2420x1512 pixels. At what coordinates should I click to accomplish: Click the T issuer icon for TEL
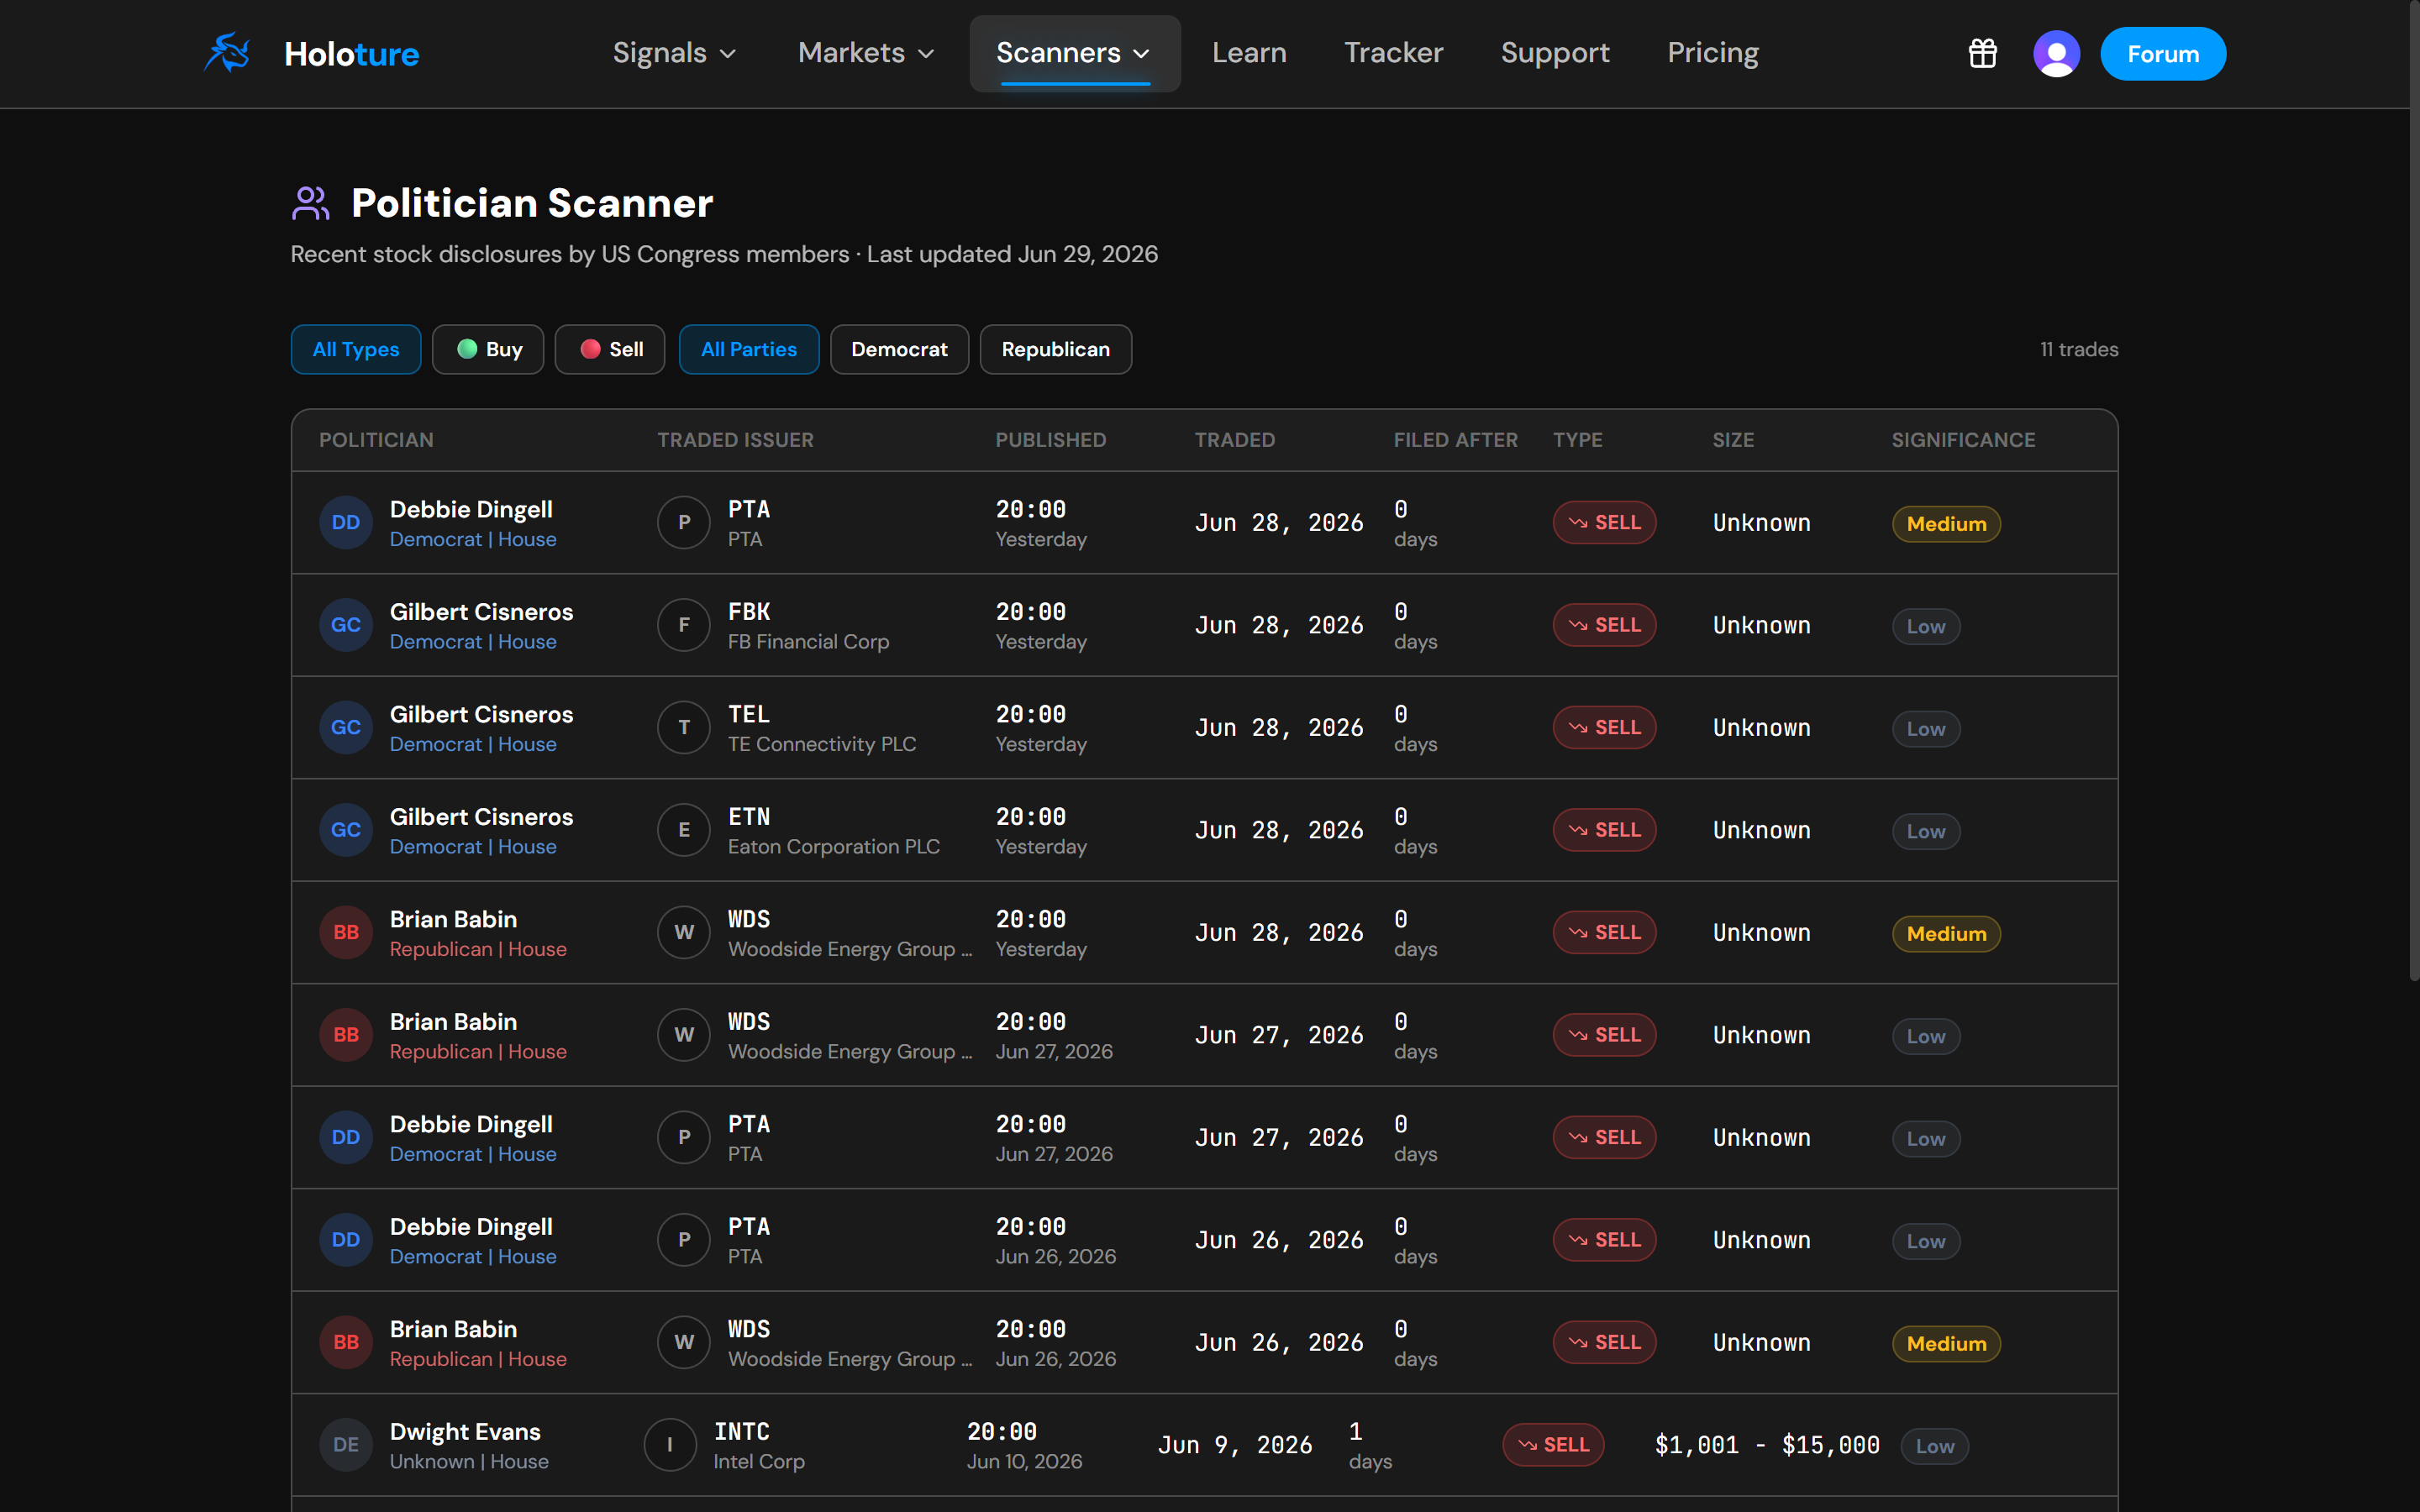[684, 727]
